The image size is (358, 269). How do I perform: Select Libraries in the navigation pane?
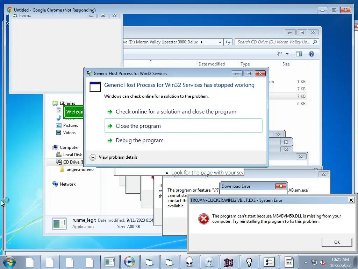point(67,103)
